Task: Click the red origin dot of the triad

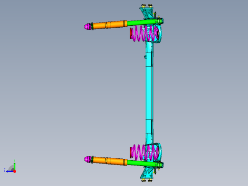Action: 15,171
